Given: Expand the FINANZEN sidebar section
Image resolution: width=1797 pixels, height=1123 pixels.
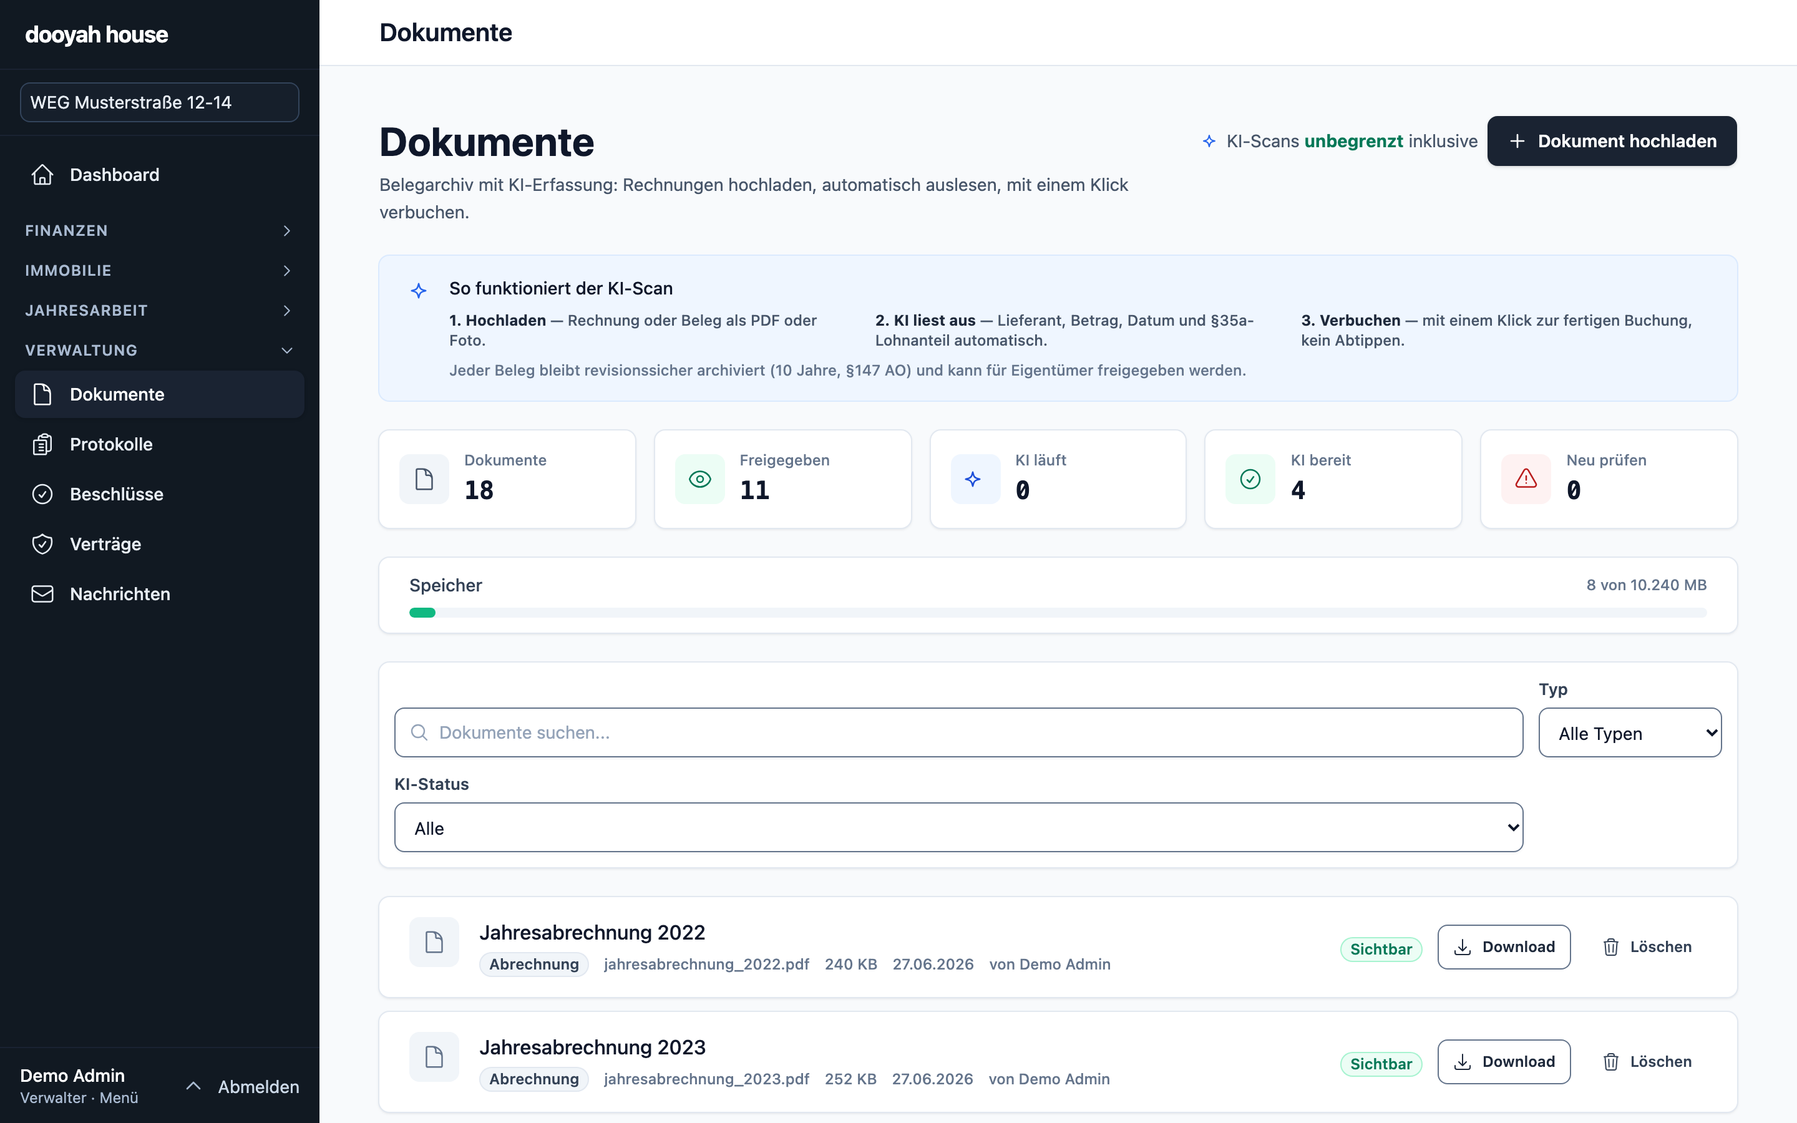Looking at the screenshot, I should click(x=159, y=230).
